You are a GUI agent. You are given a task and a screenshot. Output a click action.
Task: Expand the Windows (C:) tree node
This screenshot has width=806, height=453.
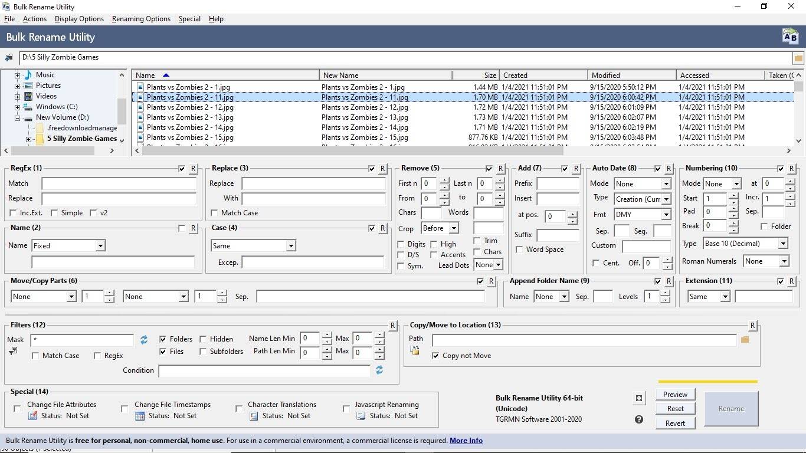(17, 107)
